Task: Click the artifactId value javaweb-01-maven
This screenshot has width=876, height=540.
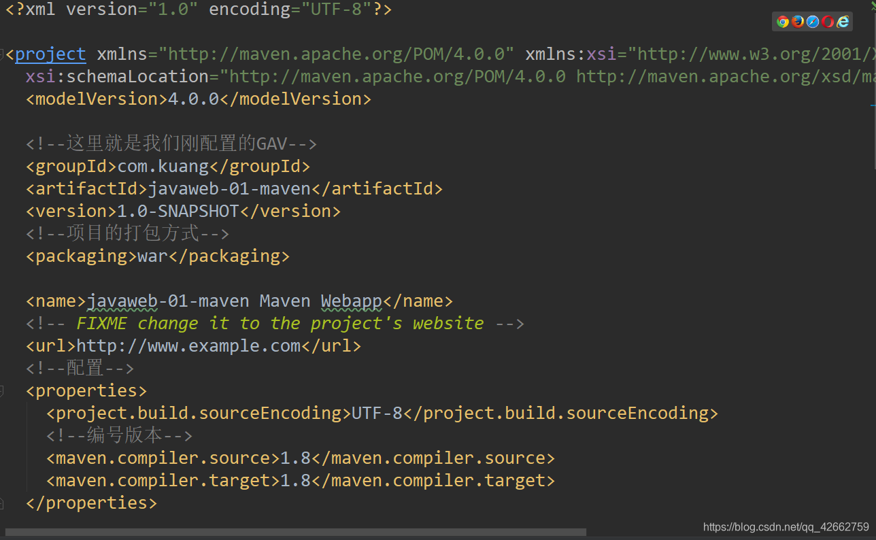Action: point(229,189)
